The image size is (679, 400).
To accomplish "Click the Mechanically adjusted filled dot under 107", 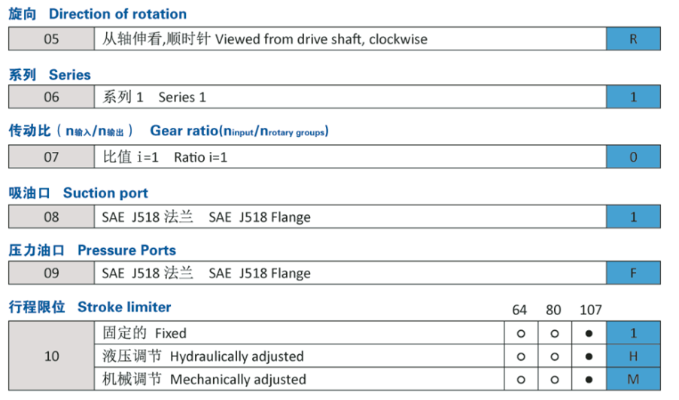I will (x=590, y=379).
